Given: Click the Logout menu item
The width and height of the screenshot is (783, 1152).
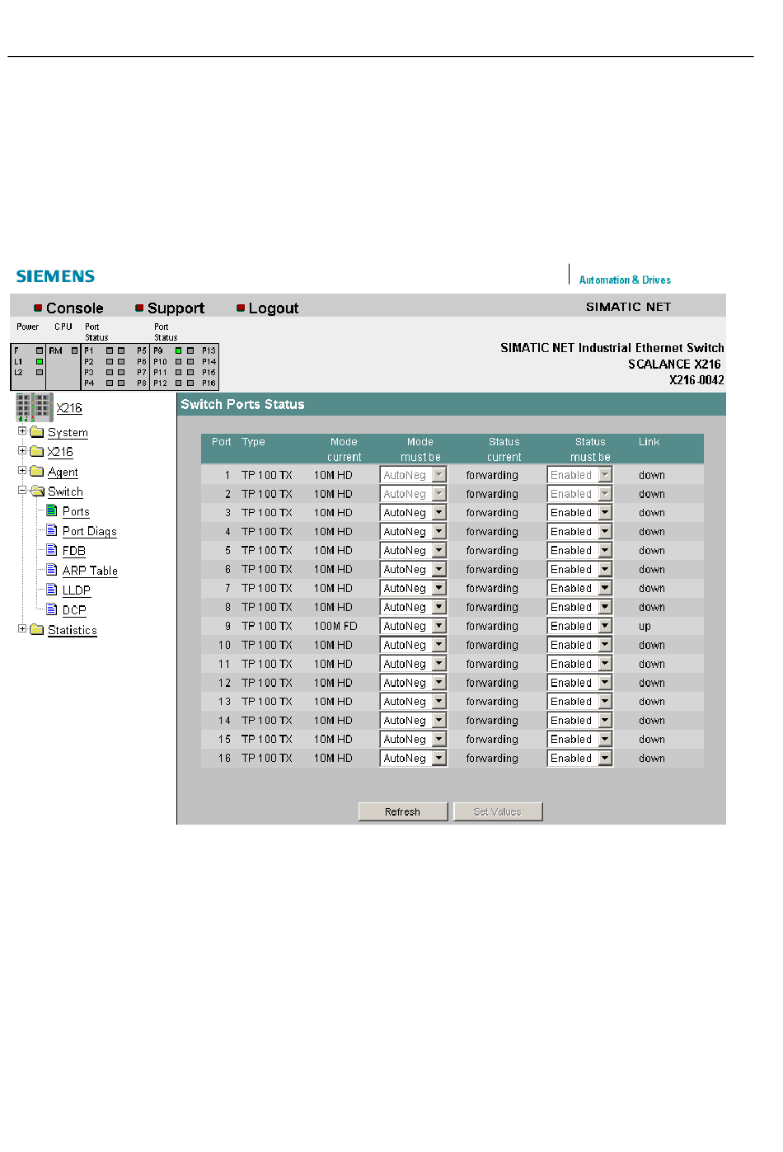Looking at the screenshot, I should click(x=274, y=308).
